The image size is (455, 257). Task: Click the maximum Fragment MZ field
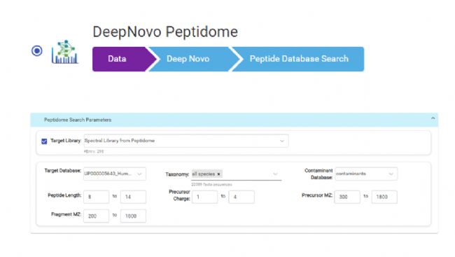pyautogui.click(x=133, y=216)
